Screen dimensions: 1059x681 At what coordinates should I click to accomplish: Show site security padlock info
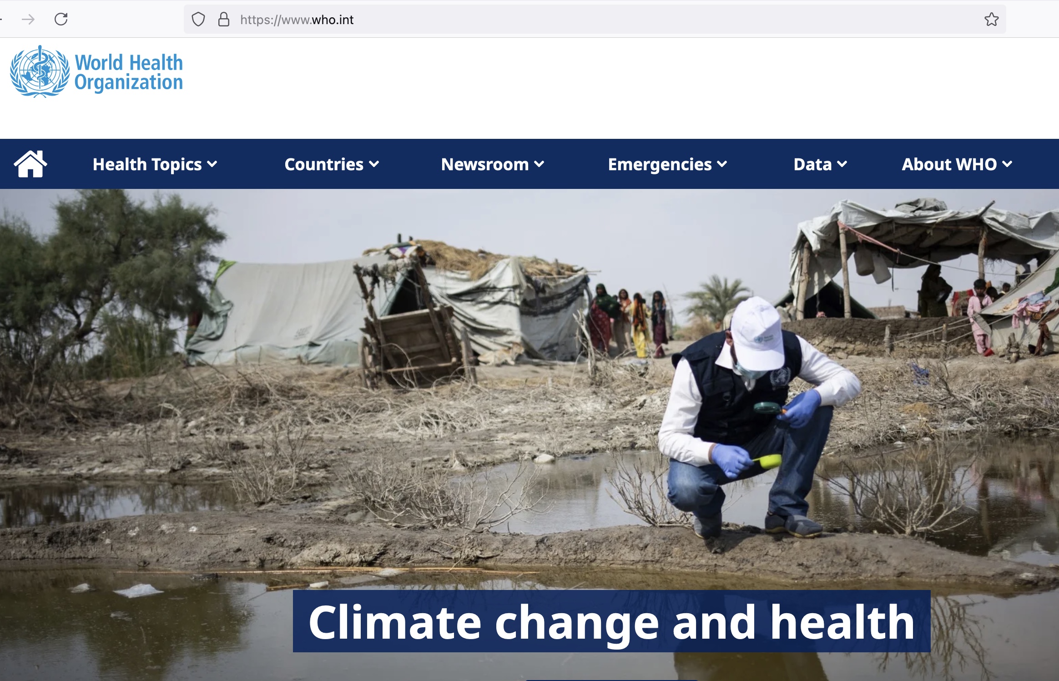pos(224,19)
